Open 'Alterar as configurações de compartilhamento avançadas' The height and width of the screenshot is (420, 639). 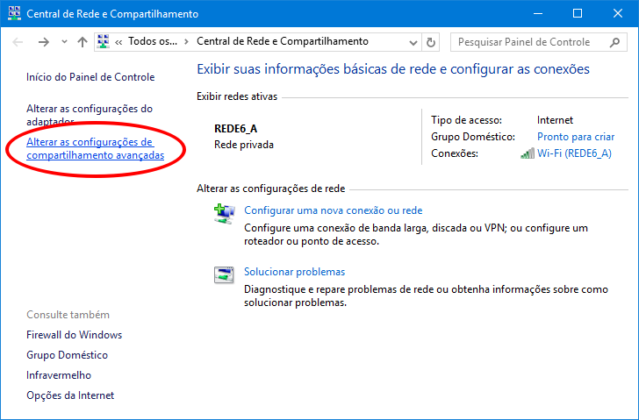(x=95, y=148)
